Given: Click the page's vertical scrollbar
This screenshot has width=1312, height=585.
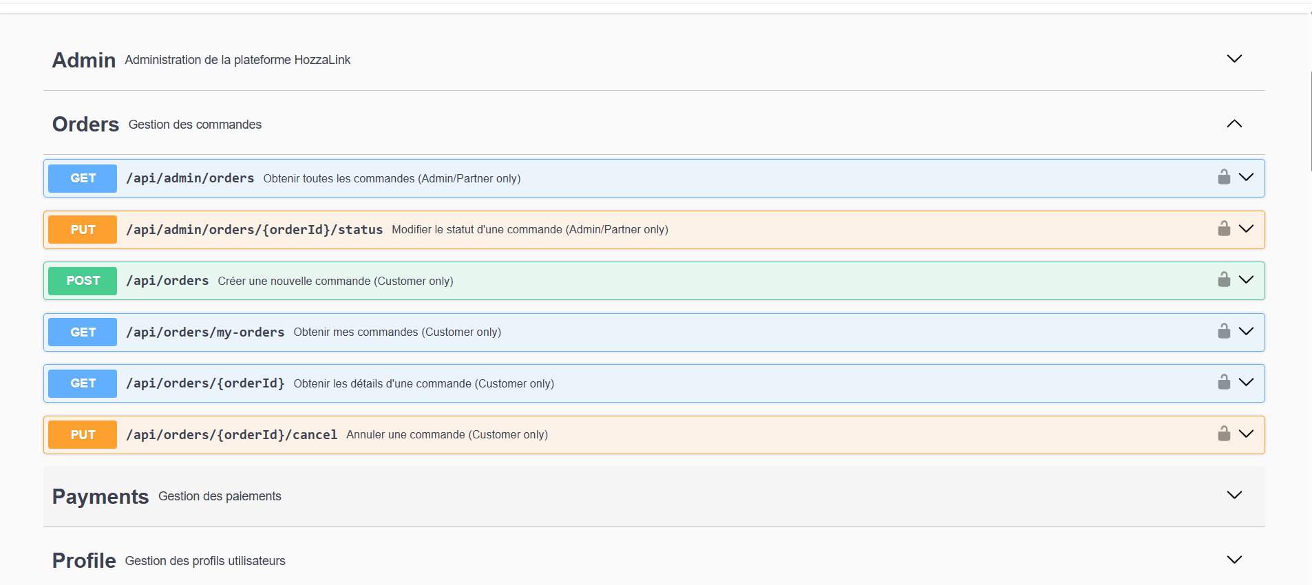Looking at the screenshot, I should pyautogui.click(x=1311, y=120).
